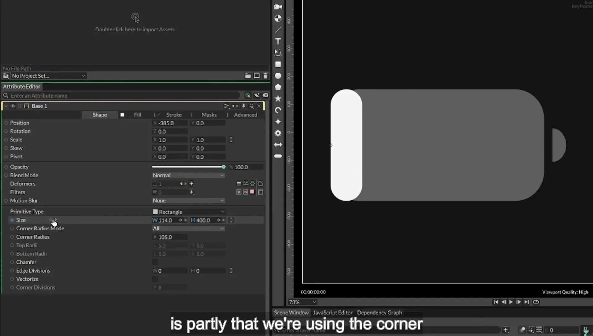
Task: Enable the Chamfer checkbox
Action: point(155,262)
